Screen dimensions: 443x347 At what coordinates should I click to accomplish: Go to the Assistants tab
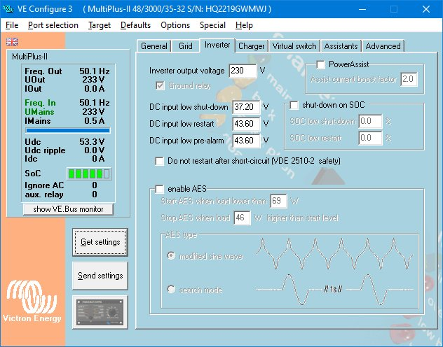341,46
